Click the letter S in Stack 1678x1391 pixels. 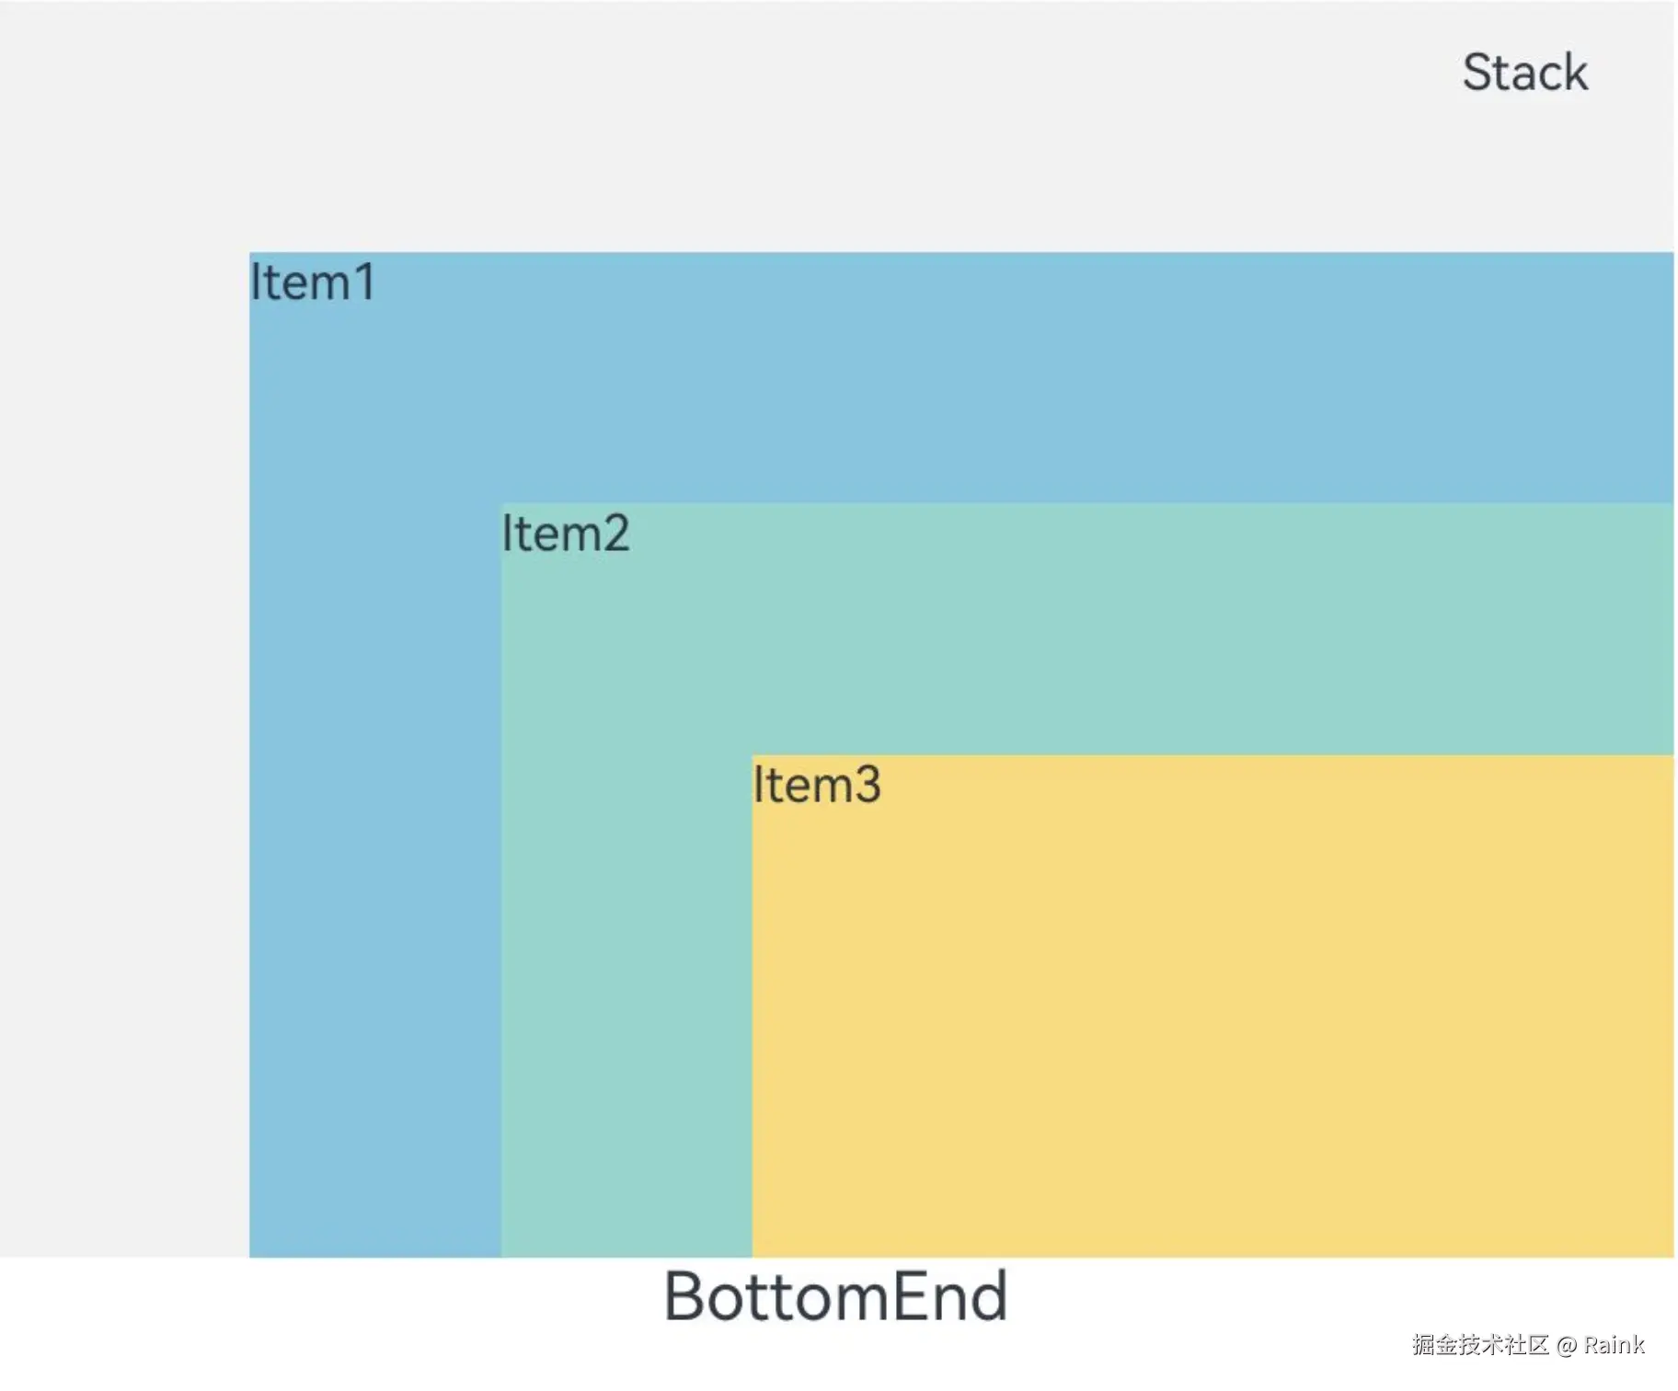(x=1478, y=73)
